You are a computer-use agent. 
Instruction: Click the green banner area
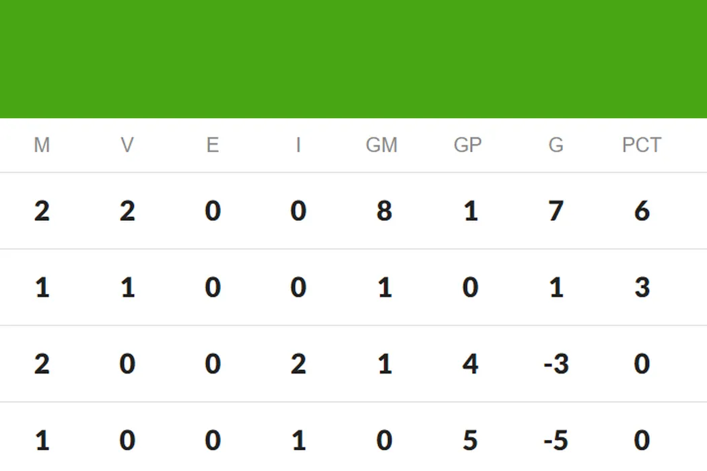[353, 59]
